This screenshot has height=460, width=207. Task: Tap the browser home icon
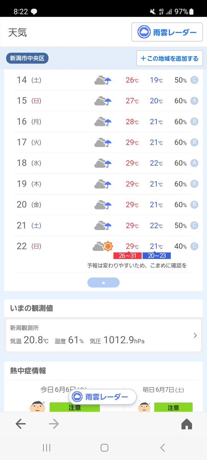tap(186, 424)
